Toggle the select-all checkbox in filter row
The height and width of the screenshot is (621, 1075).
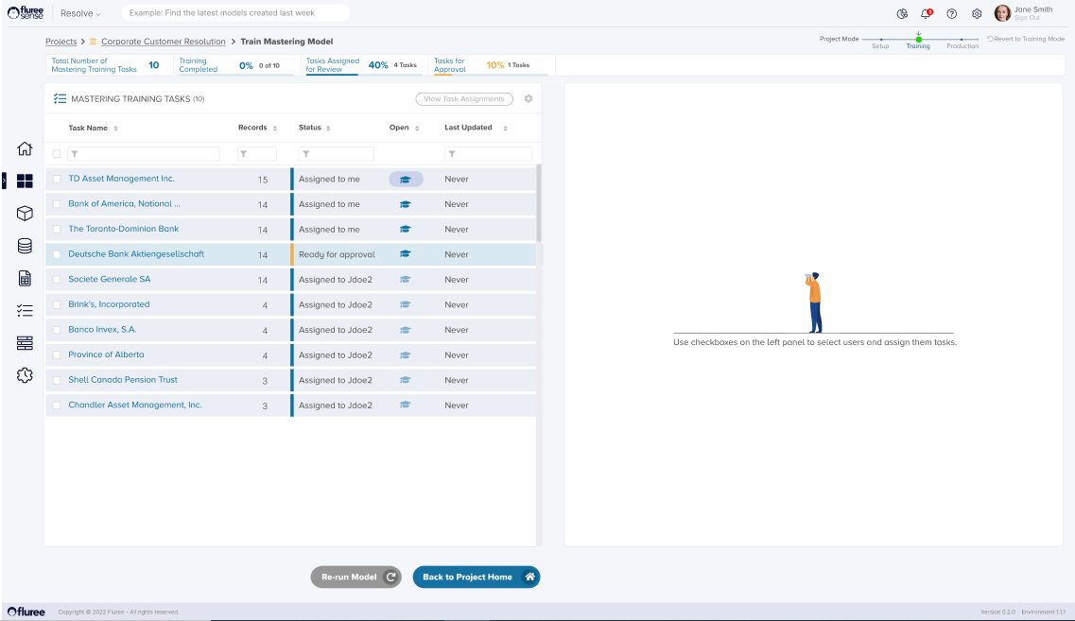57,154
